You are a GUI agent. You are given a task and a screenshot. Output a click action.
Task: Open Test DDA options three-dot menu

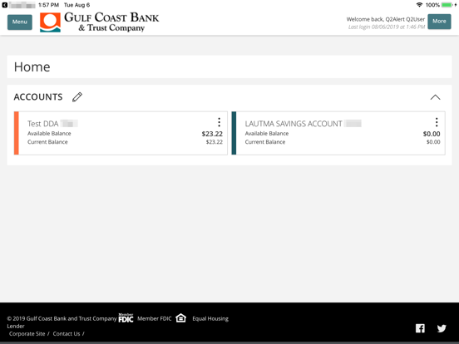click(219, 122)
